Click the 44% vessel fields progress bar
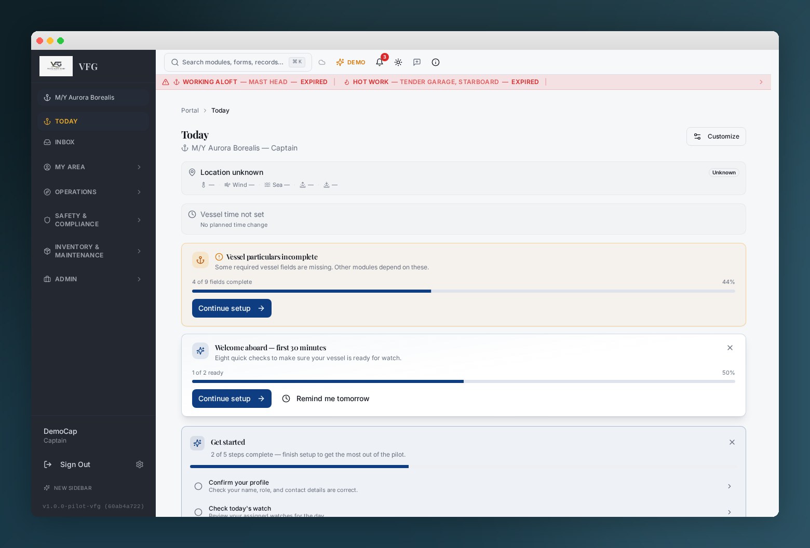Viewport: 810px width, 548px height. click(x=464, y=291)
